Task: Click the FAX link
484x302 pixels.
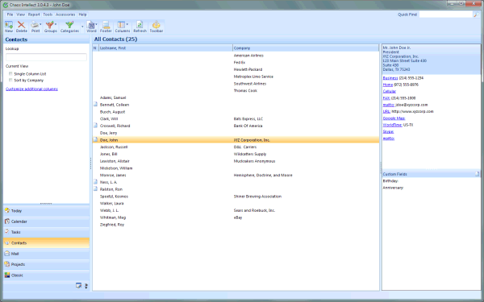Action: (386, 98)
